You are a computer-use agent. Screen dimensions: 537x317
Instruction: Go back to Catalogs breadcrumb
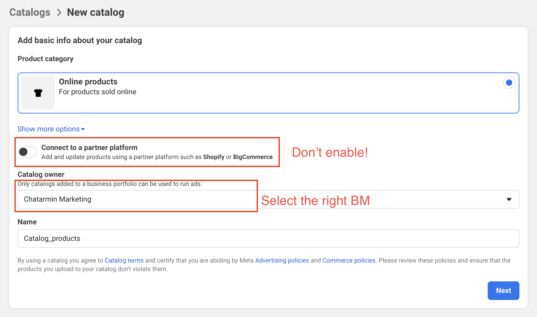30,12
